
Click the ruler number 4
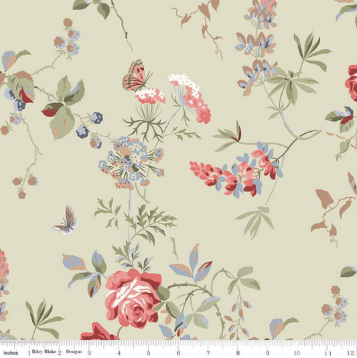coord(119,353)
